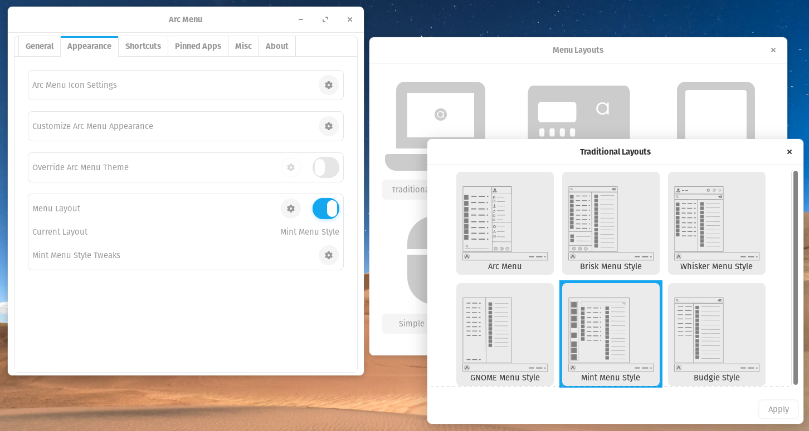
Task: Select the GNOME Menu Style layout
Action: 505,334
